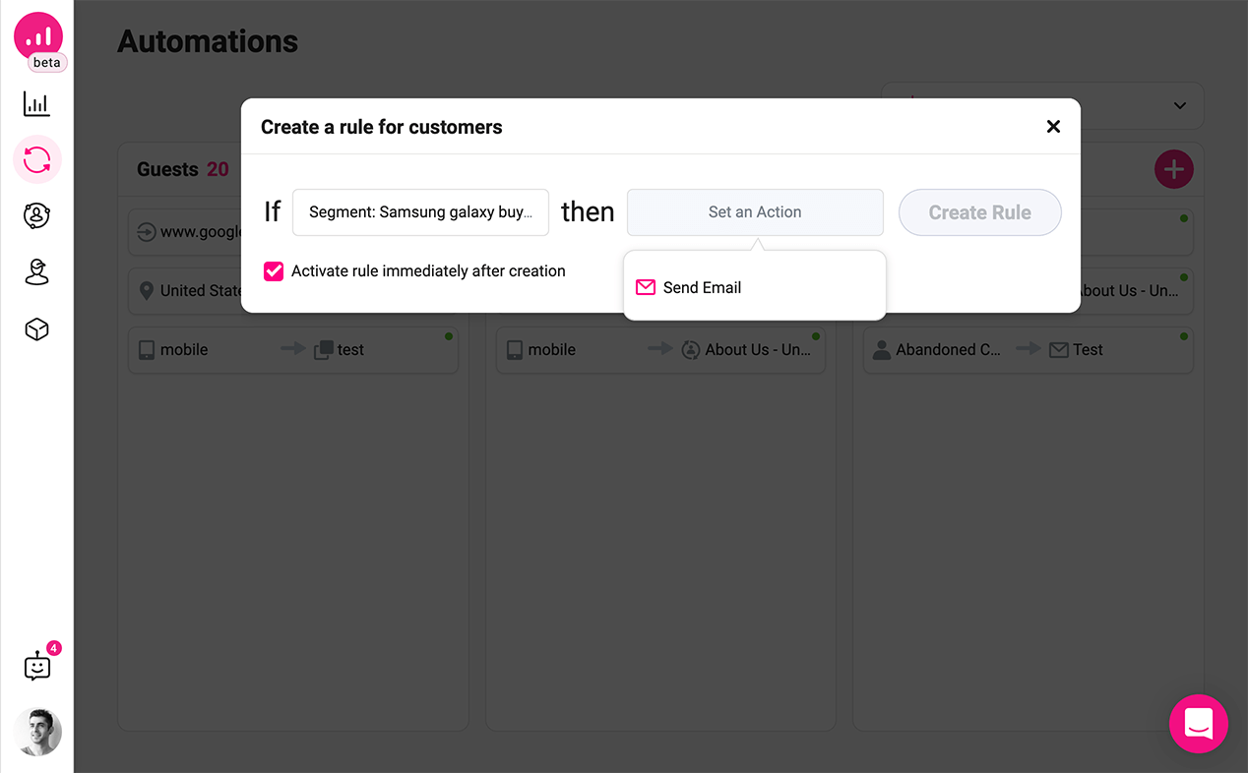Open the cube products sidebar icon
The image size is (1248, 773).
pyautogui.click(x=36, y=329)
